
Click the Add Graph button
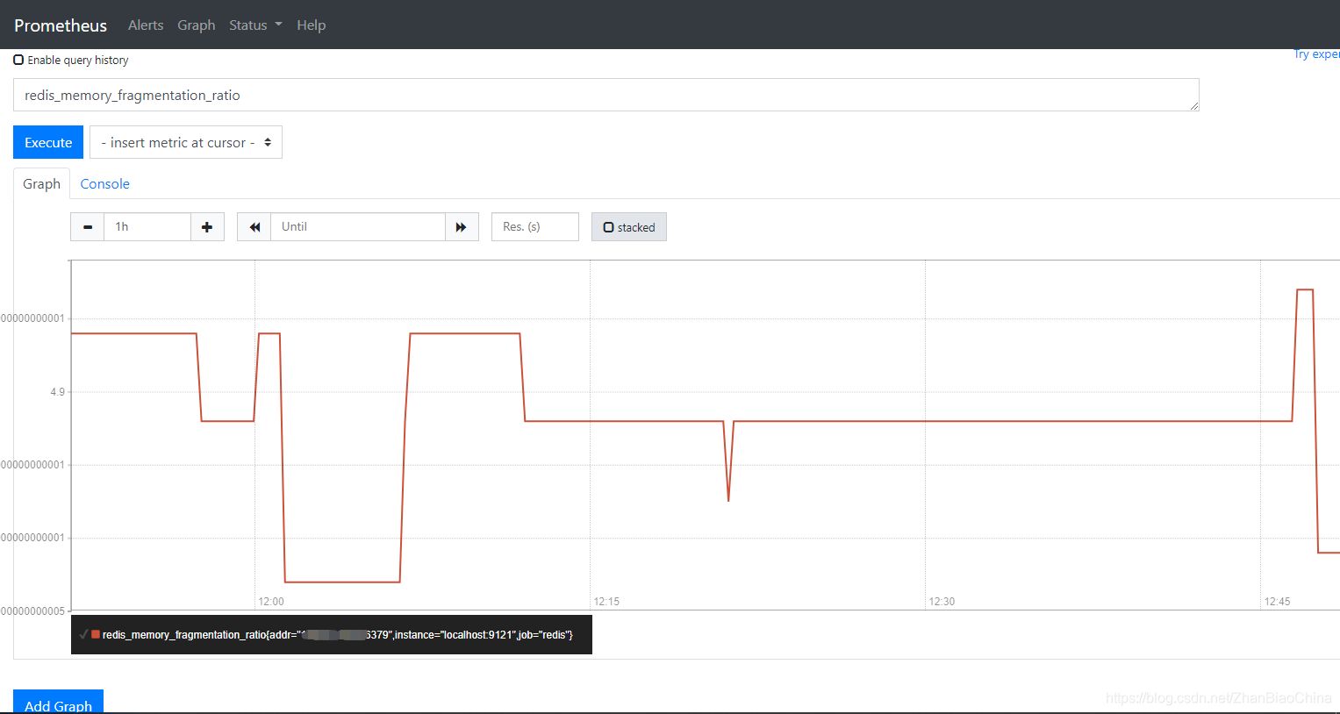coord(58,702)
